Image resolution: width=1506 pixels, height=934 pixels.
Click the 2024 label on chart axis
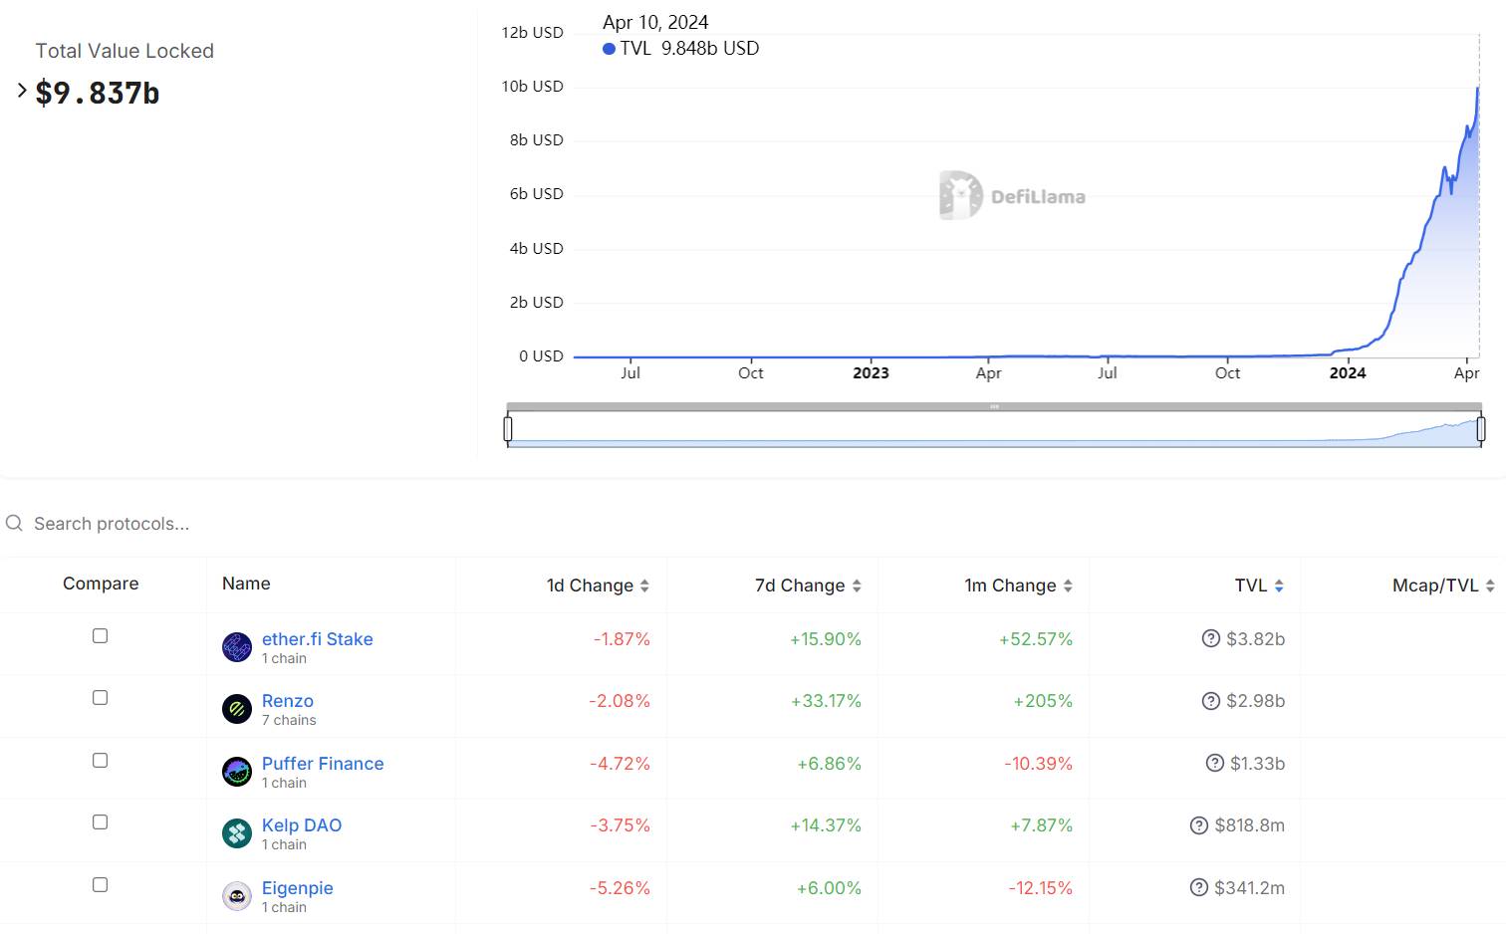[x=1348, y=372]
